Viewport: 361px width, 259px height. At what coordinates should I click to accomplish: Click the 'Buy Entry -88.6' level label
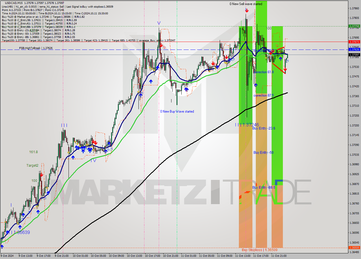[x=264, y=187]
